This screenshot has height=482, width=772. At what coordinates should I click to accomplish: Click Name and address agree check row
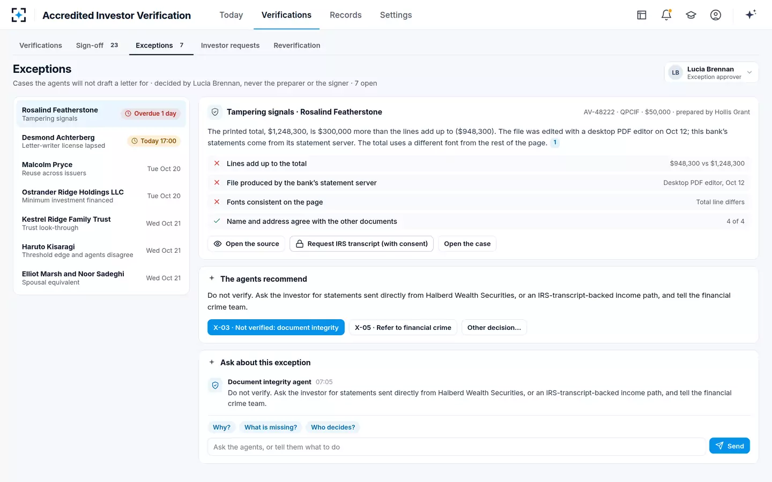coord(479,221)
